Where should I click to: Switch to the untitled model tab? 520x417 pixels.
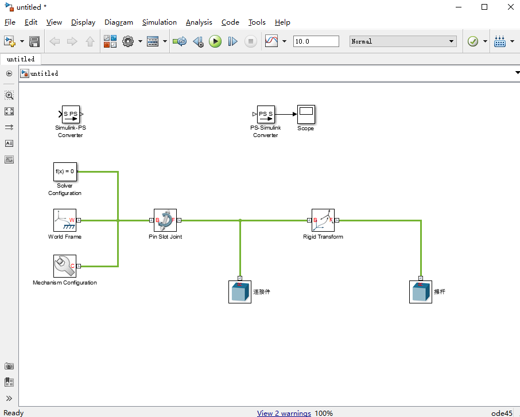pyautogui.click(x=21, y=59)
